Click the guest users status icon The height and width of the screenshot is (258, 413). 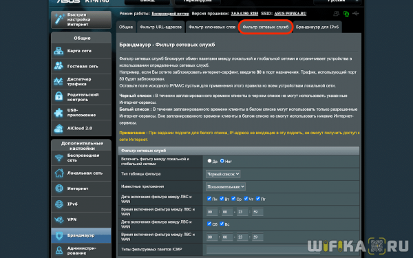pos(337,14)
